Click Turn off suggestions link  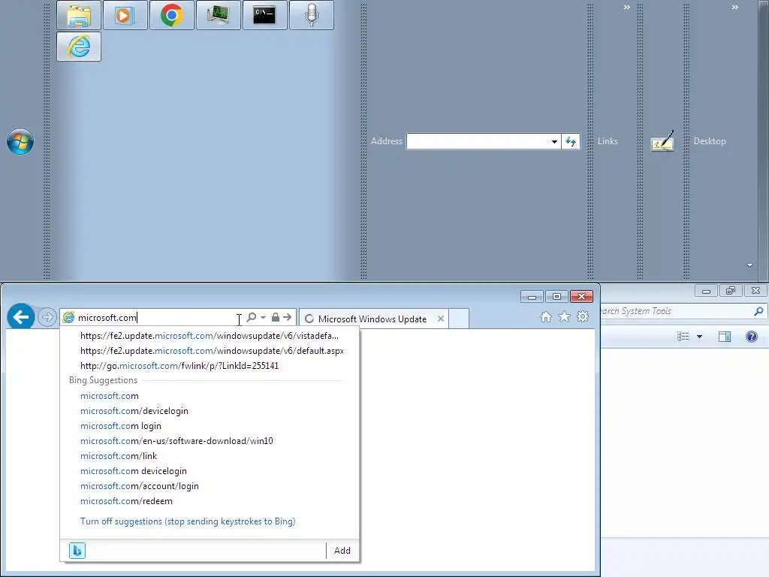(x=188, y=521)
